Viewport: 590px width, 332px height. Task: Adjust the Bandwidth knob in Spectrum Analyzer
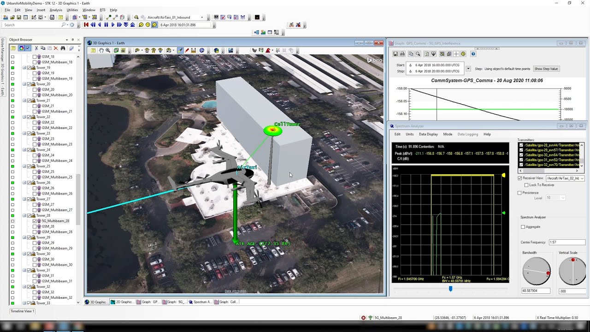(x=536, y=271)
